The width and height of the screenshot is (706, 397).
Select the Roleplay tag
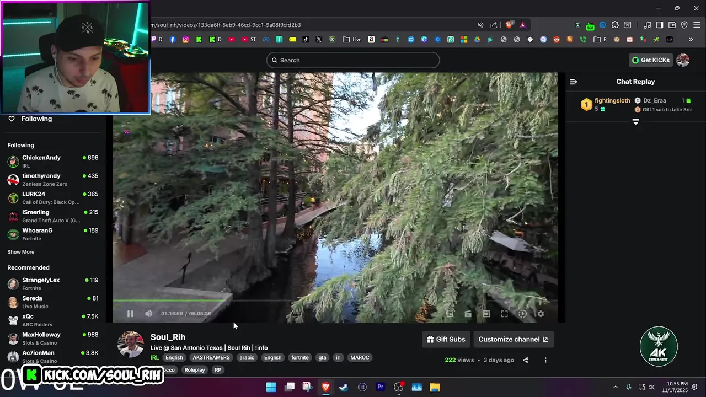194,370
